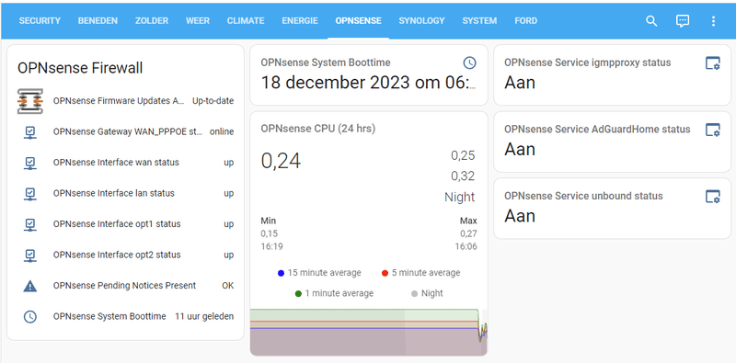The image size is (736, 363).
Task: Click the clock icon beside System Boottime row
Action: [x=30, y=316]
